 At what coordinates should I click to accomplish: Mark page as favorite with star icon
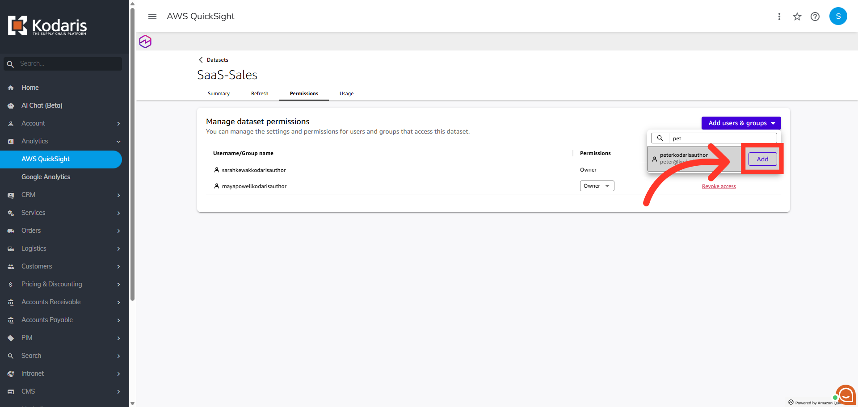[797, 17]
